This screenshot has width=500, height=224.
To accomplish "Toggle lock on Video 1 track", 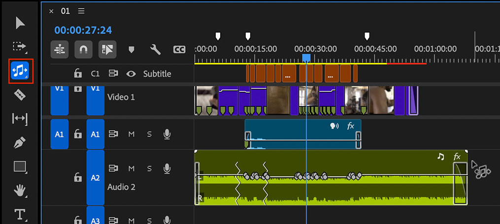I will (78, 89).
